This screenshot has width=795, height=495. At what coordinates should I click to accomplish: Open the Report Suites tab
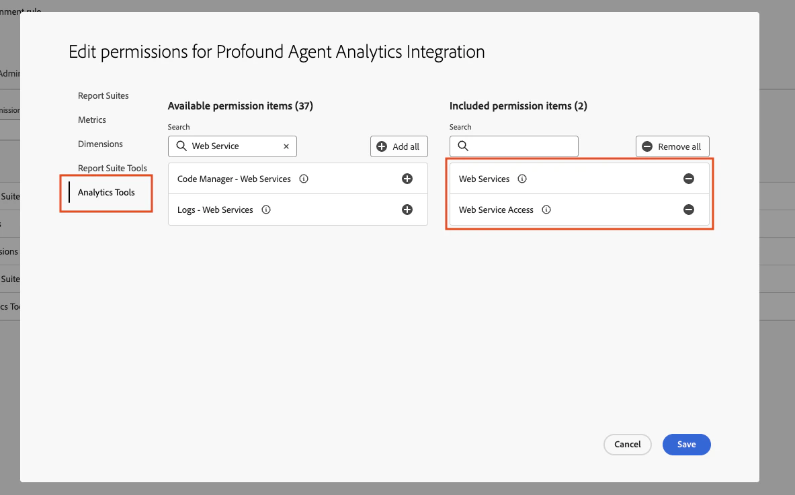[103, 96]
